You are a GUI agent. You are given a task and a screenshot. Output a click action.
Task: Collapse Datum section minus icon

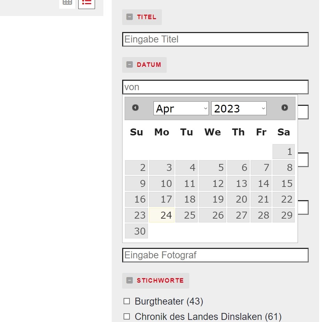[129, 65]
